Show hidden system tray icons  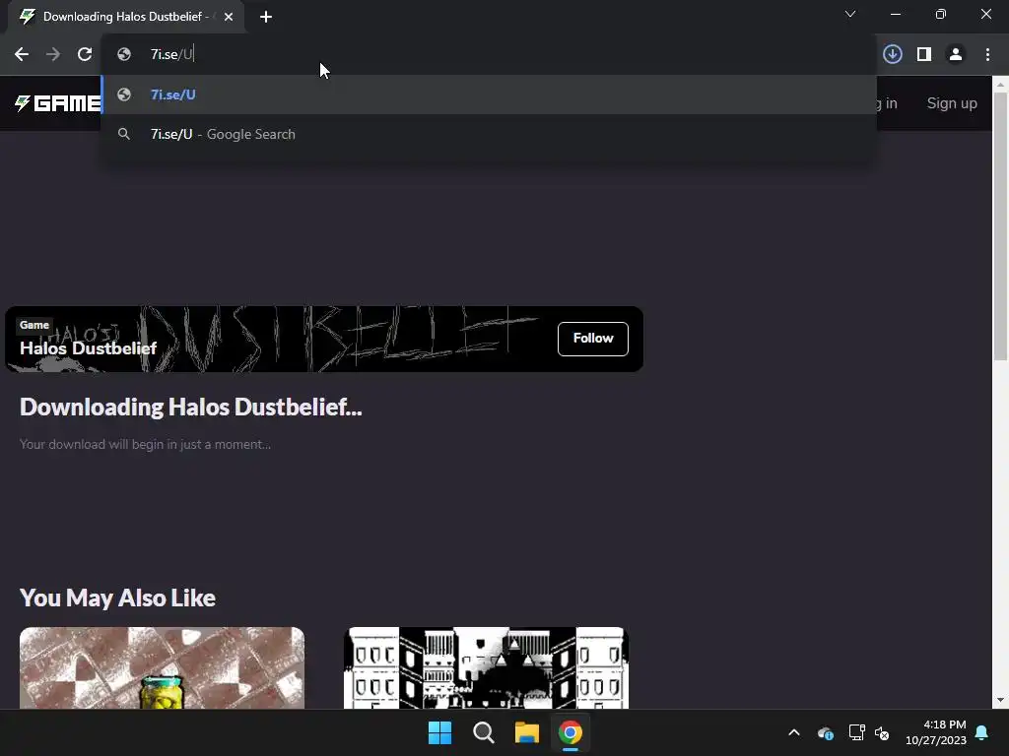tap(794, 732)
